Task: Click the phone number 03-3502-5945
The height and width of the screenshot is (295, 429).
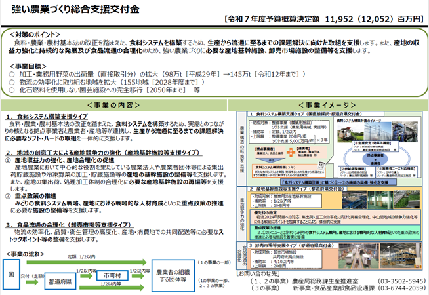Action: click(x=402, y=281)
